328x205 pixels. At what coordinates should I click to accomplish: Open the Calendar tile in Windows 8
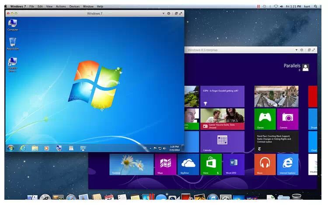click(222, 142)
